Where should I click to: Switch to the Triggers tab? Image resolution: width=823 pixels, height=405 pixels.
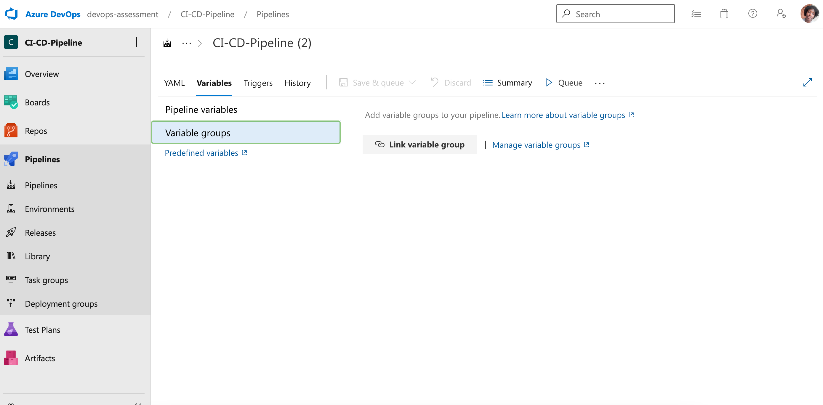click(258, 83)
